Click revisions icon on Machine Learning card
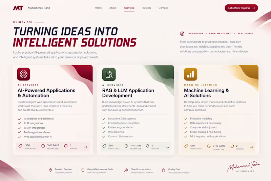 [x=232, y=146]
